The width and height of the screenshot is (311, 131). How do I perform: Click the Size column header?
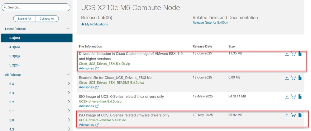232,47
